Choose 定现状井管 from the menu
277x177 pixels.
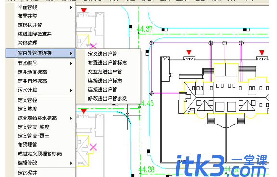point(40,25)
